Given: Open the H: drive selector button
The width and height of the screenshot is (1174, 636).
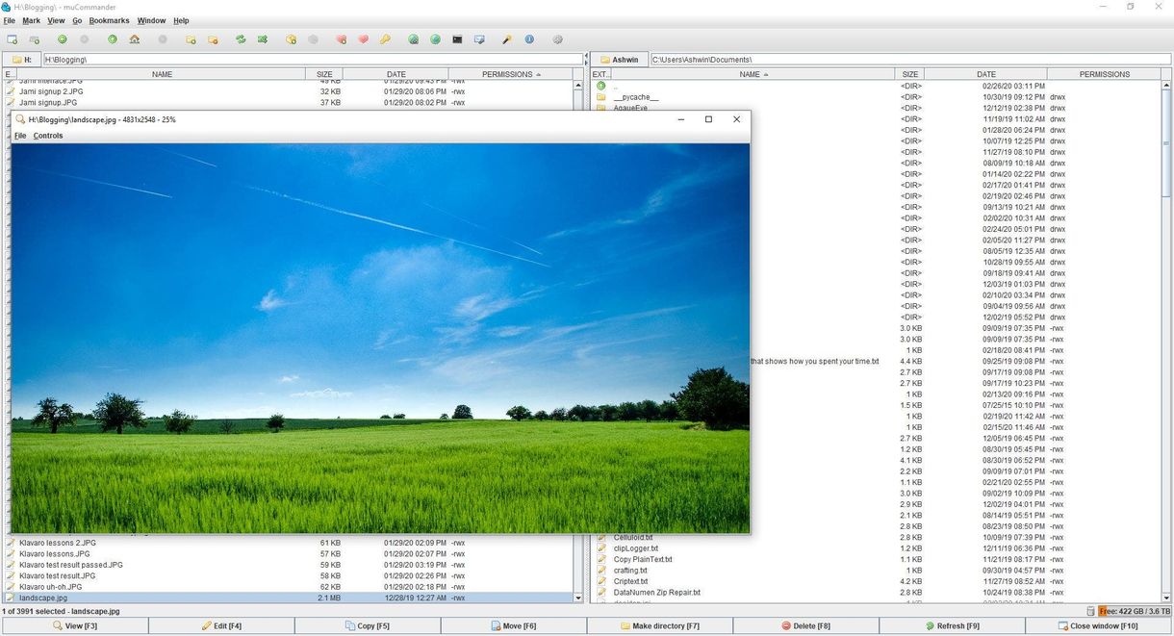Looking at the screenshot, I should [21, 60].
